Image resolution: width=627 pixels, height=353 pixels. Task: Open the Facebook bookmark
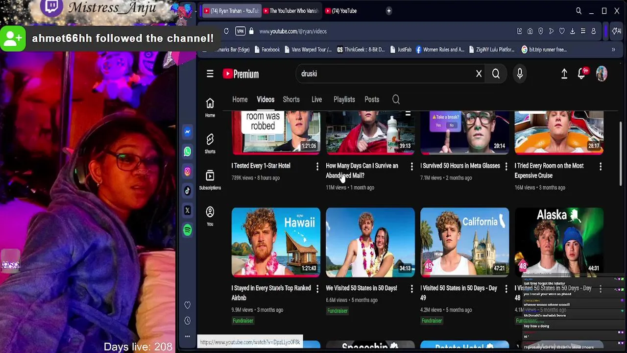point(267,50)
